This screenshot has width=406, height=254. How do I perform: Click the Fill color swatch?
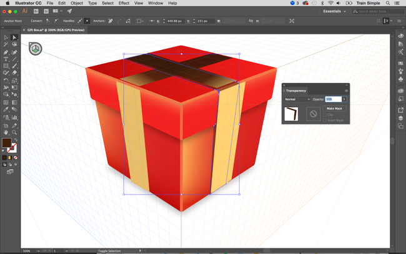coord(7,143)
